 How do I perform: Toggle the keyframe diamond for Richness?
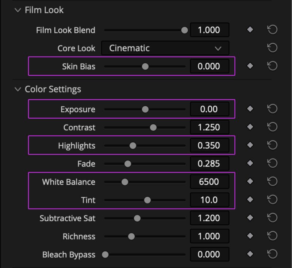[x=251, y=236]
